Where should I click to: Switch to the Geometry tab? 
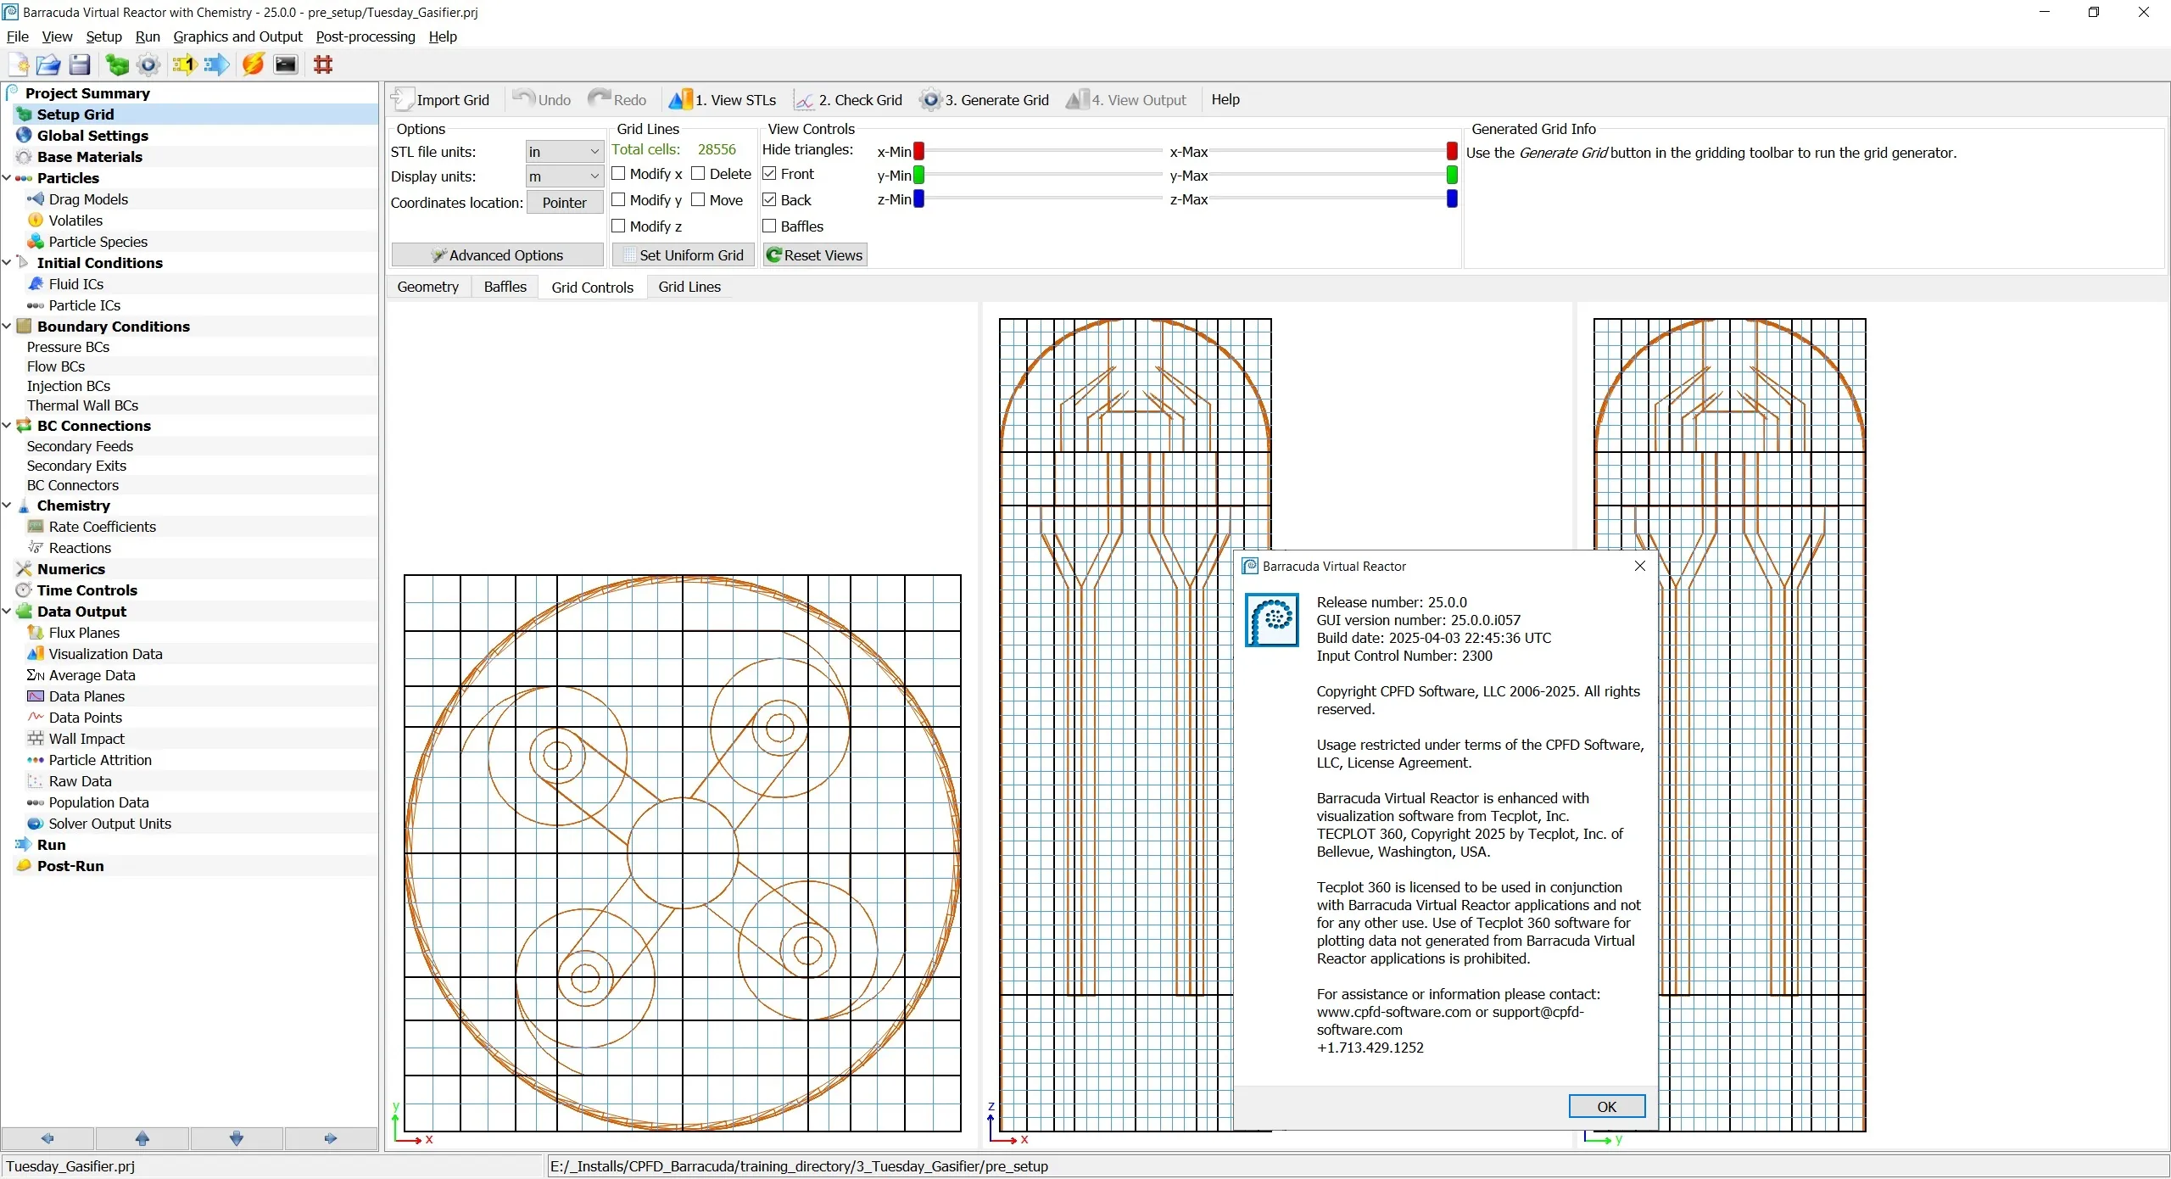[x=427, y=287]
